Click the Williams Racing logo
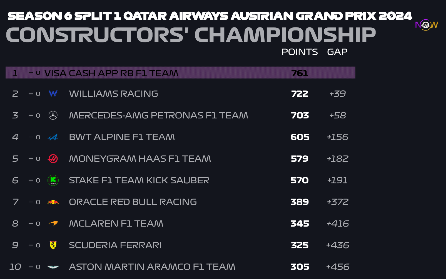446x279 pixels. [x=53, y=94]
